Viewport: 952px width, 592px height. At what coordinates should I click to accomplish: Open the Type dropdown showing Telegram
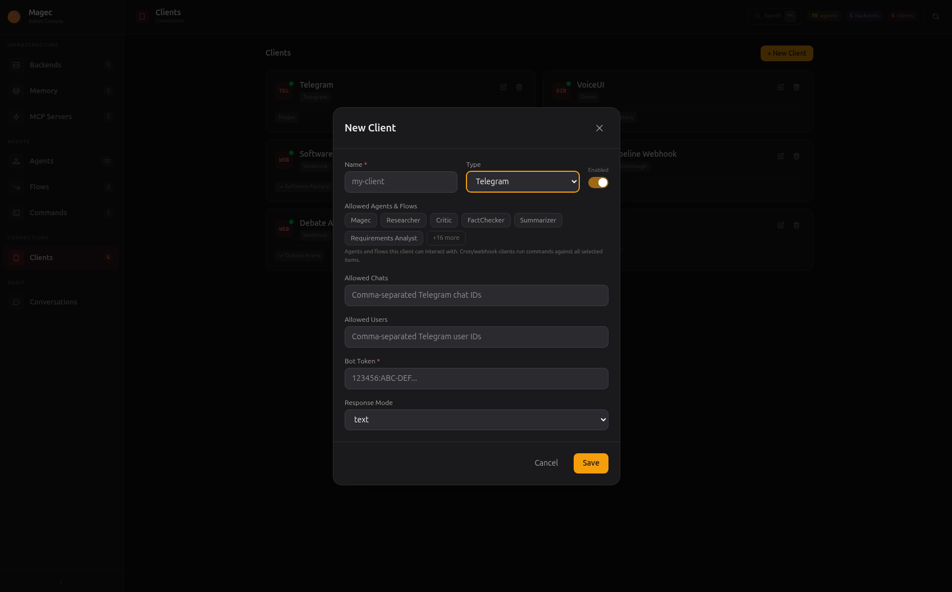click(x=522, y=181)
